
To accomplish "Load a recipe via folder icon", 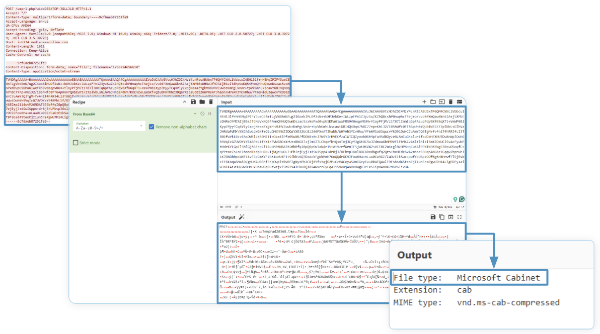I will 202,102.
